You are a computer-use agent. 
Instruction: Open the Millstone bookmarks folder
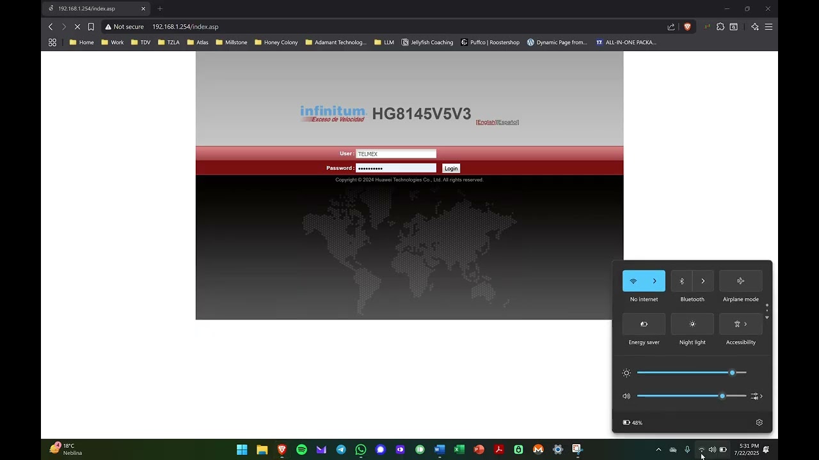coord(232,42)
